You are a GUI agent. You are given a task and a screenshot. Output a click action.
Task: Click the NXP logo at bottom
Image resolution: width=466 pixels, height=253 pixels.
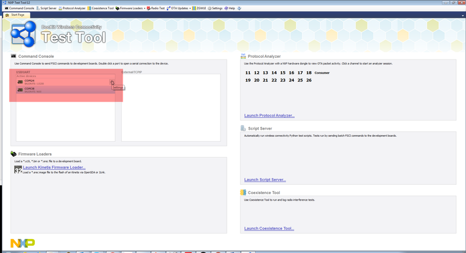(23, 243)
